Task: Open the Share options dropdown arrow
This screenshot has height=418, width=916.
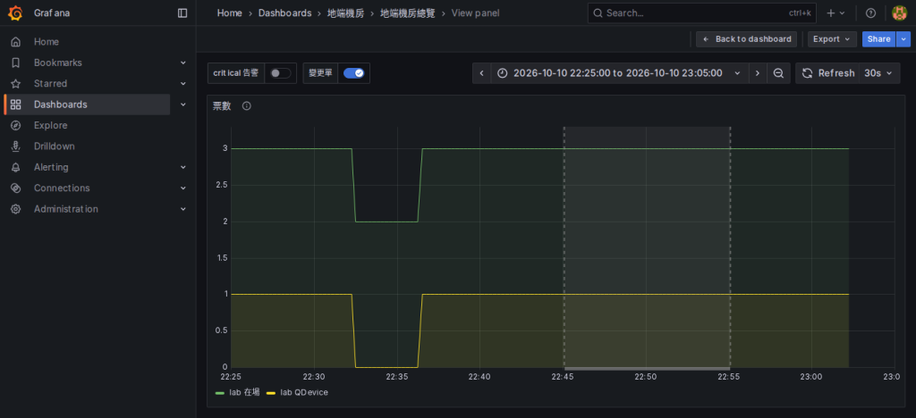Action: 903,39
